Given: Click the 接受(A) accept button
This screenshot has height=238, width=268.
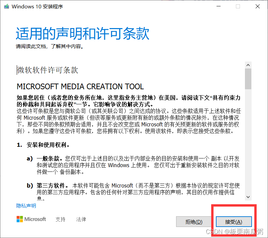Looking at the screenshot, I should [234, 222].
